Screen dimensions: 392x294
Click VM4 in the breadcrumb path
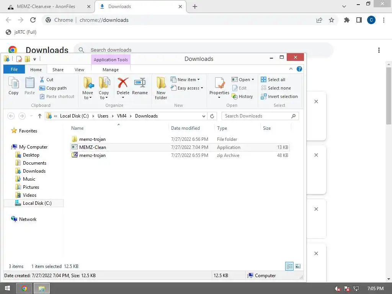tap(122, 116)
